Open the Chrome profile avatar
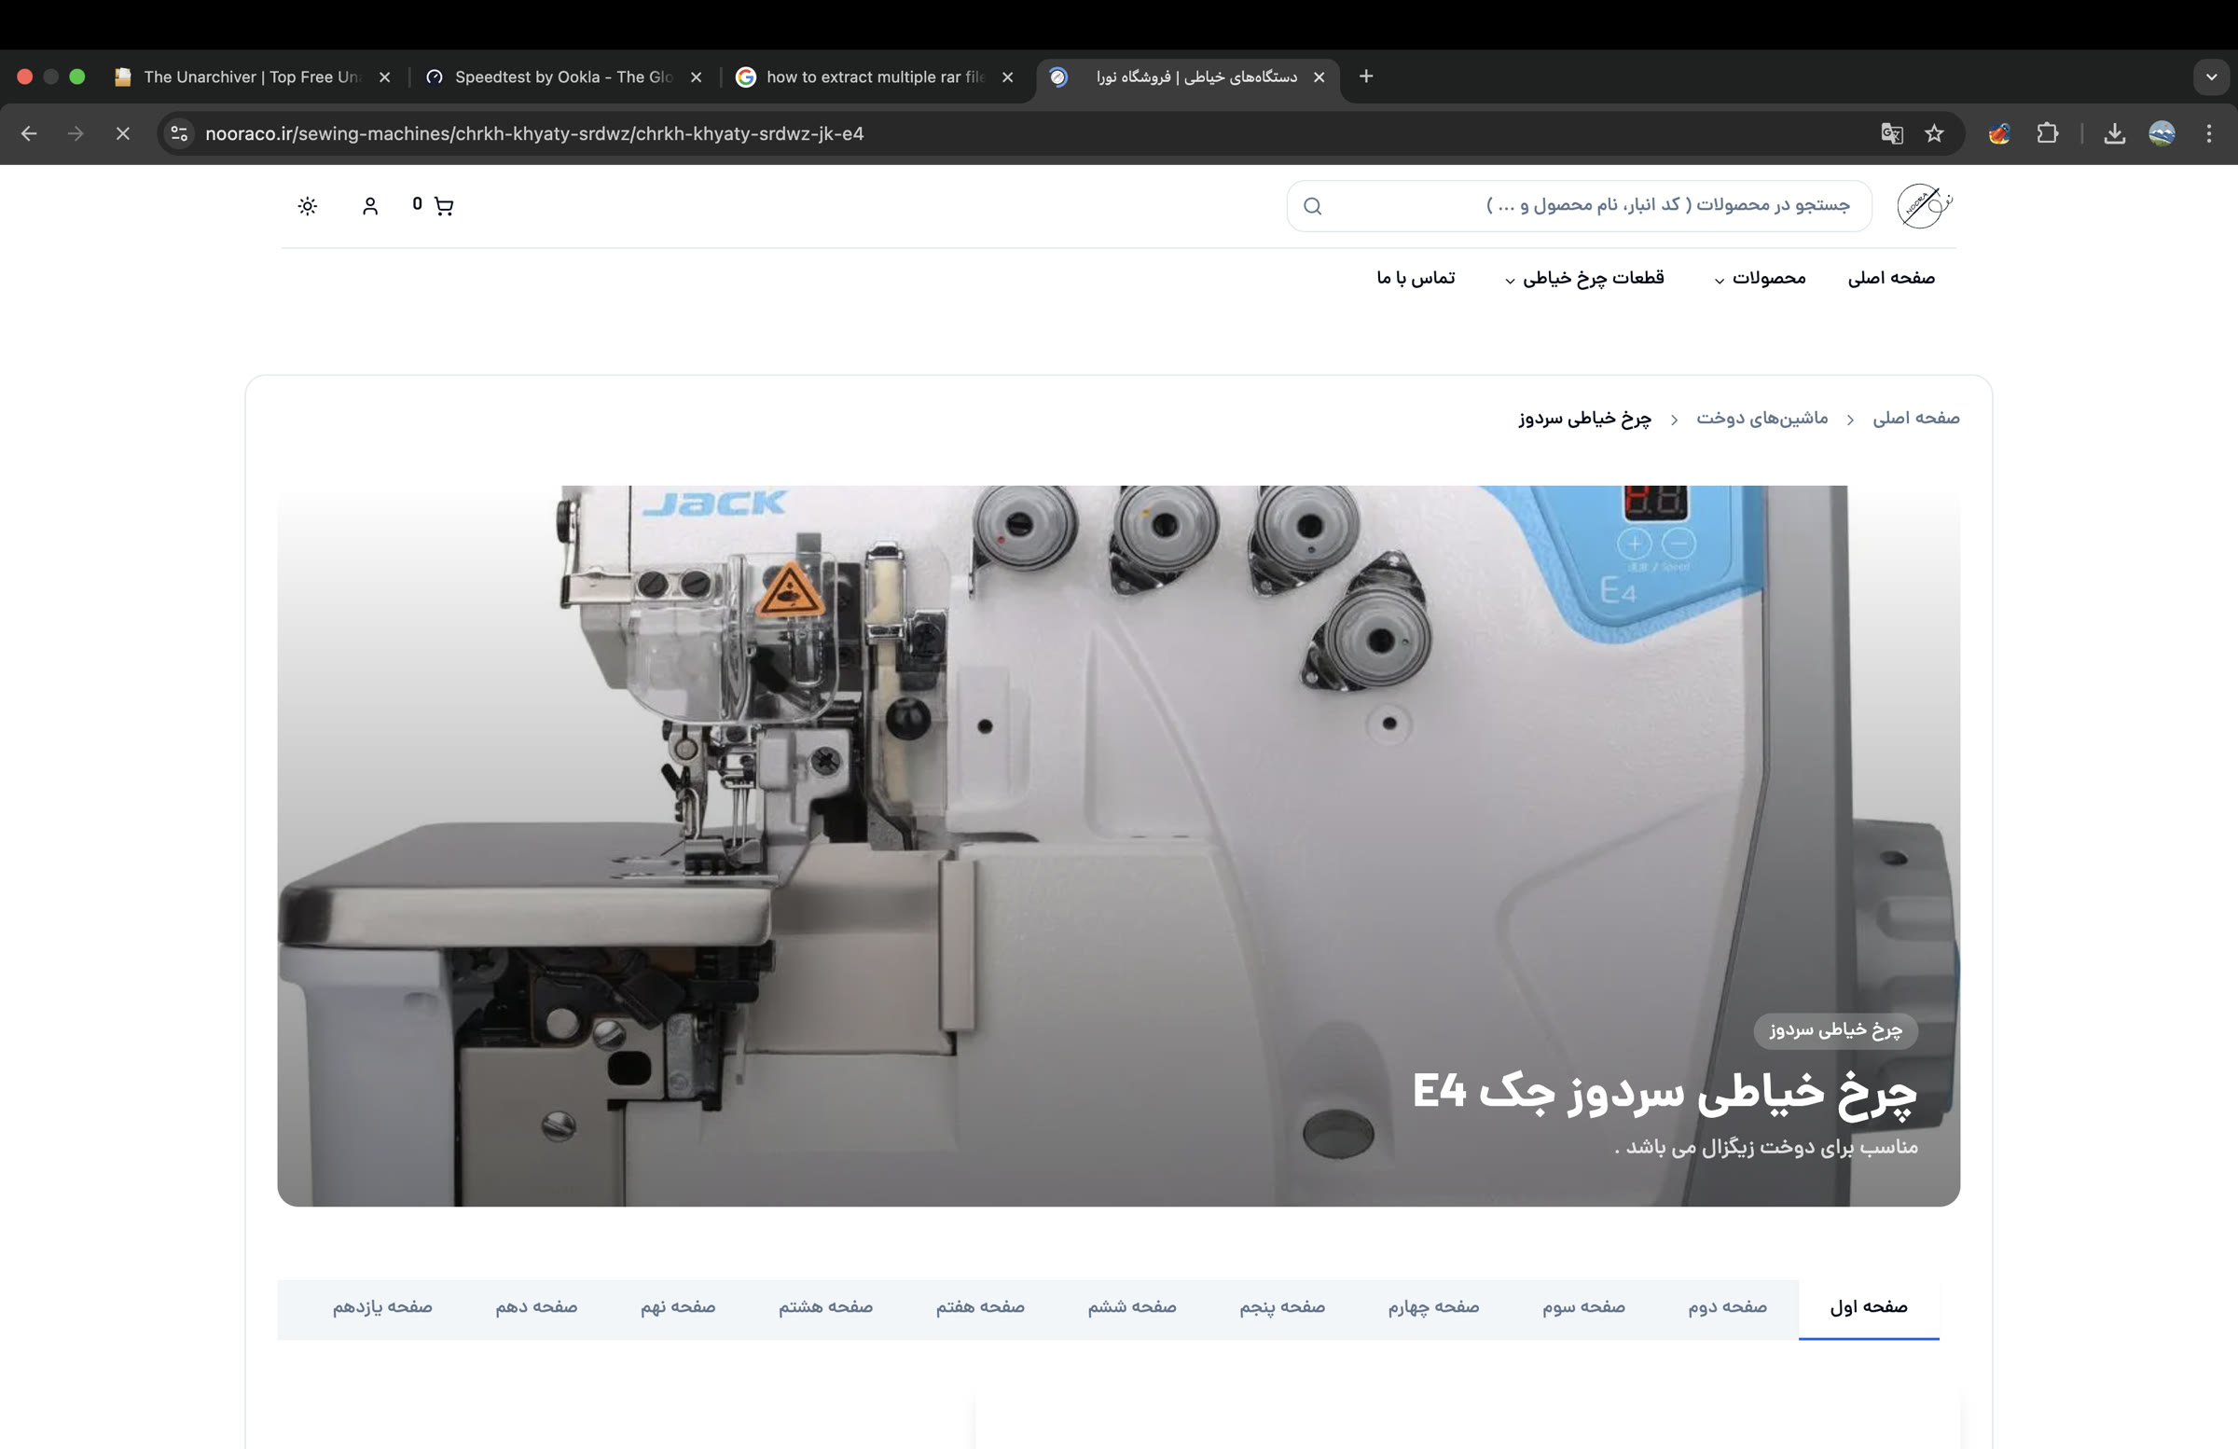2238x1449 pixels. [x=2162, y=133]
